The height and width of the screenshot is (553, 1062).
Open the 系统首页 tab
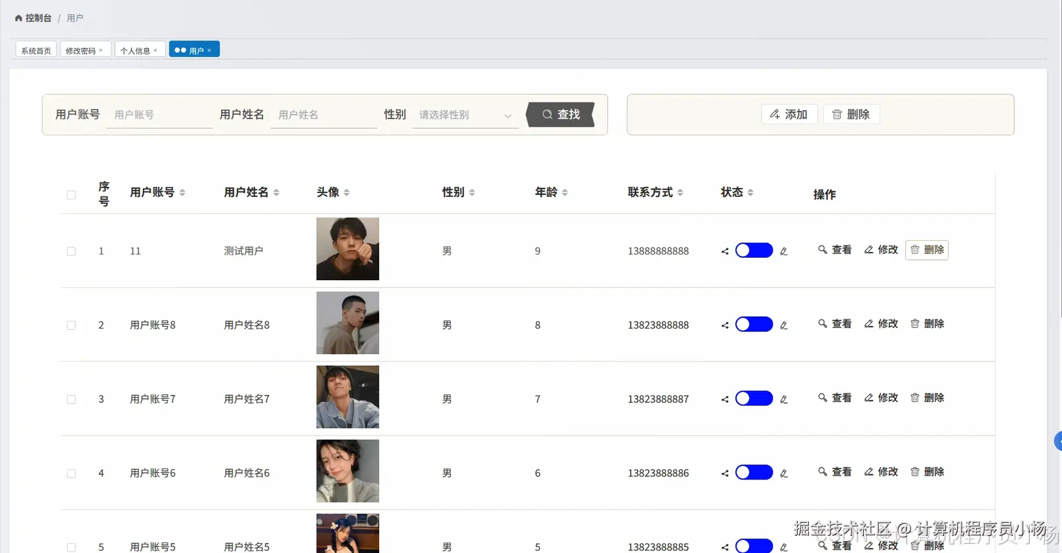[36, 51]
